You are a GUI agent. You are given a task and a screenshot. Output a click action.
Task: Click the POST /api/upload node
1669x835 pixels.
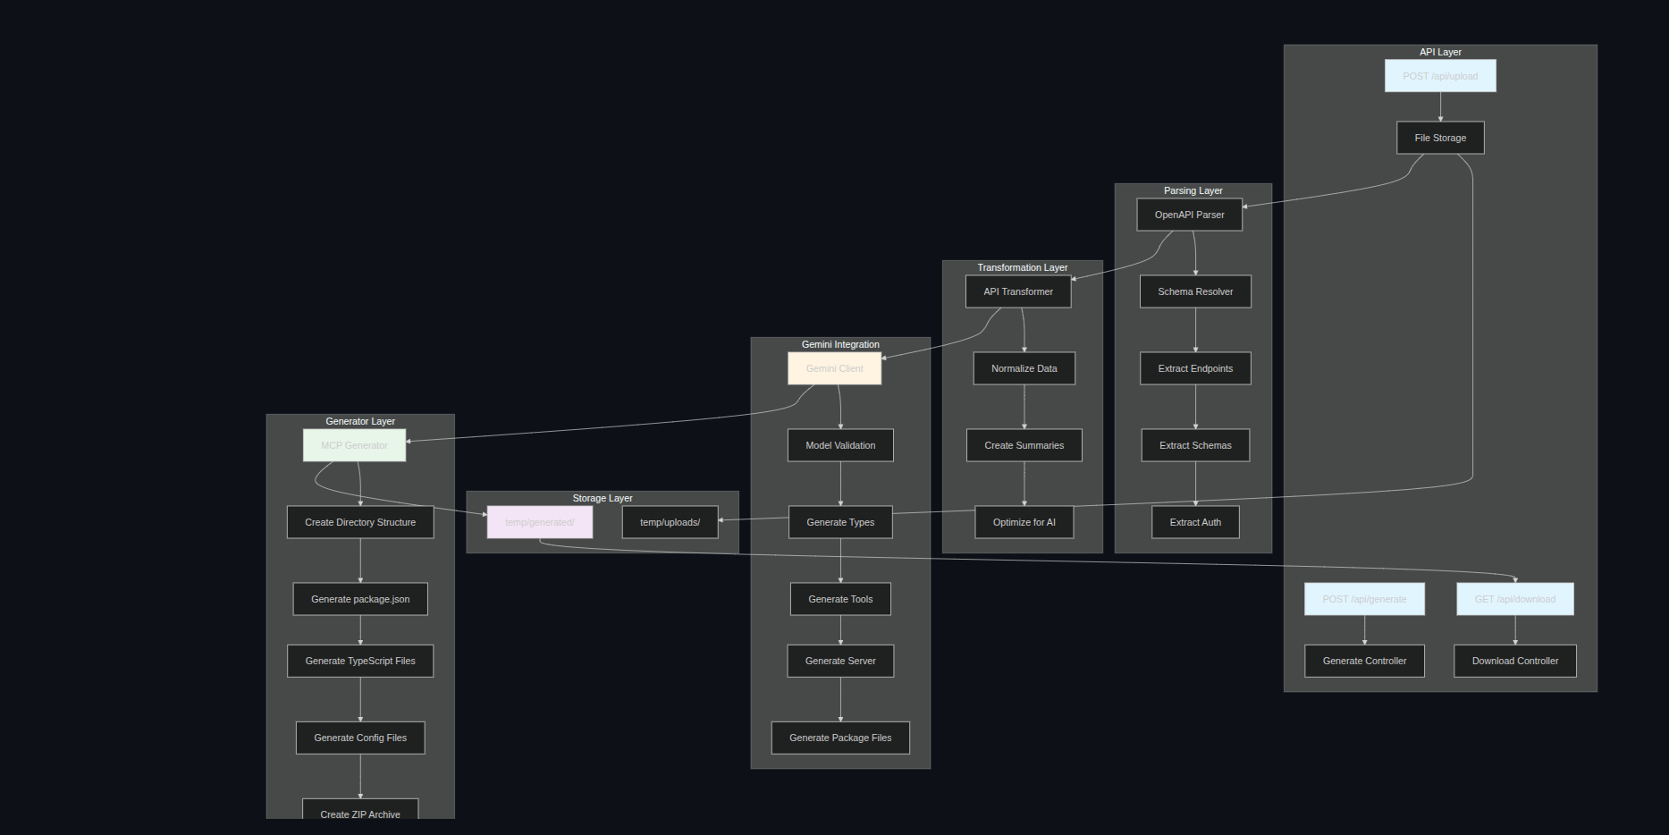click(x=1440, y=76)
